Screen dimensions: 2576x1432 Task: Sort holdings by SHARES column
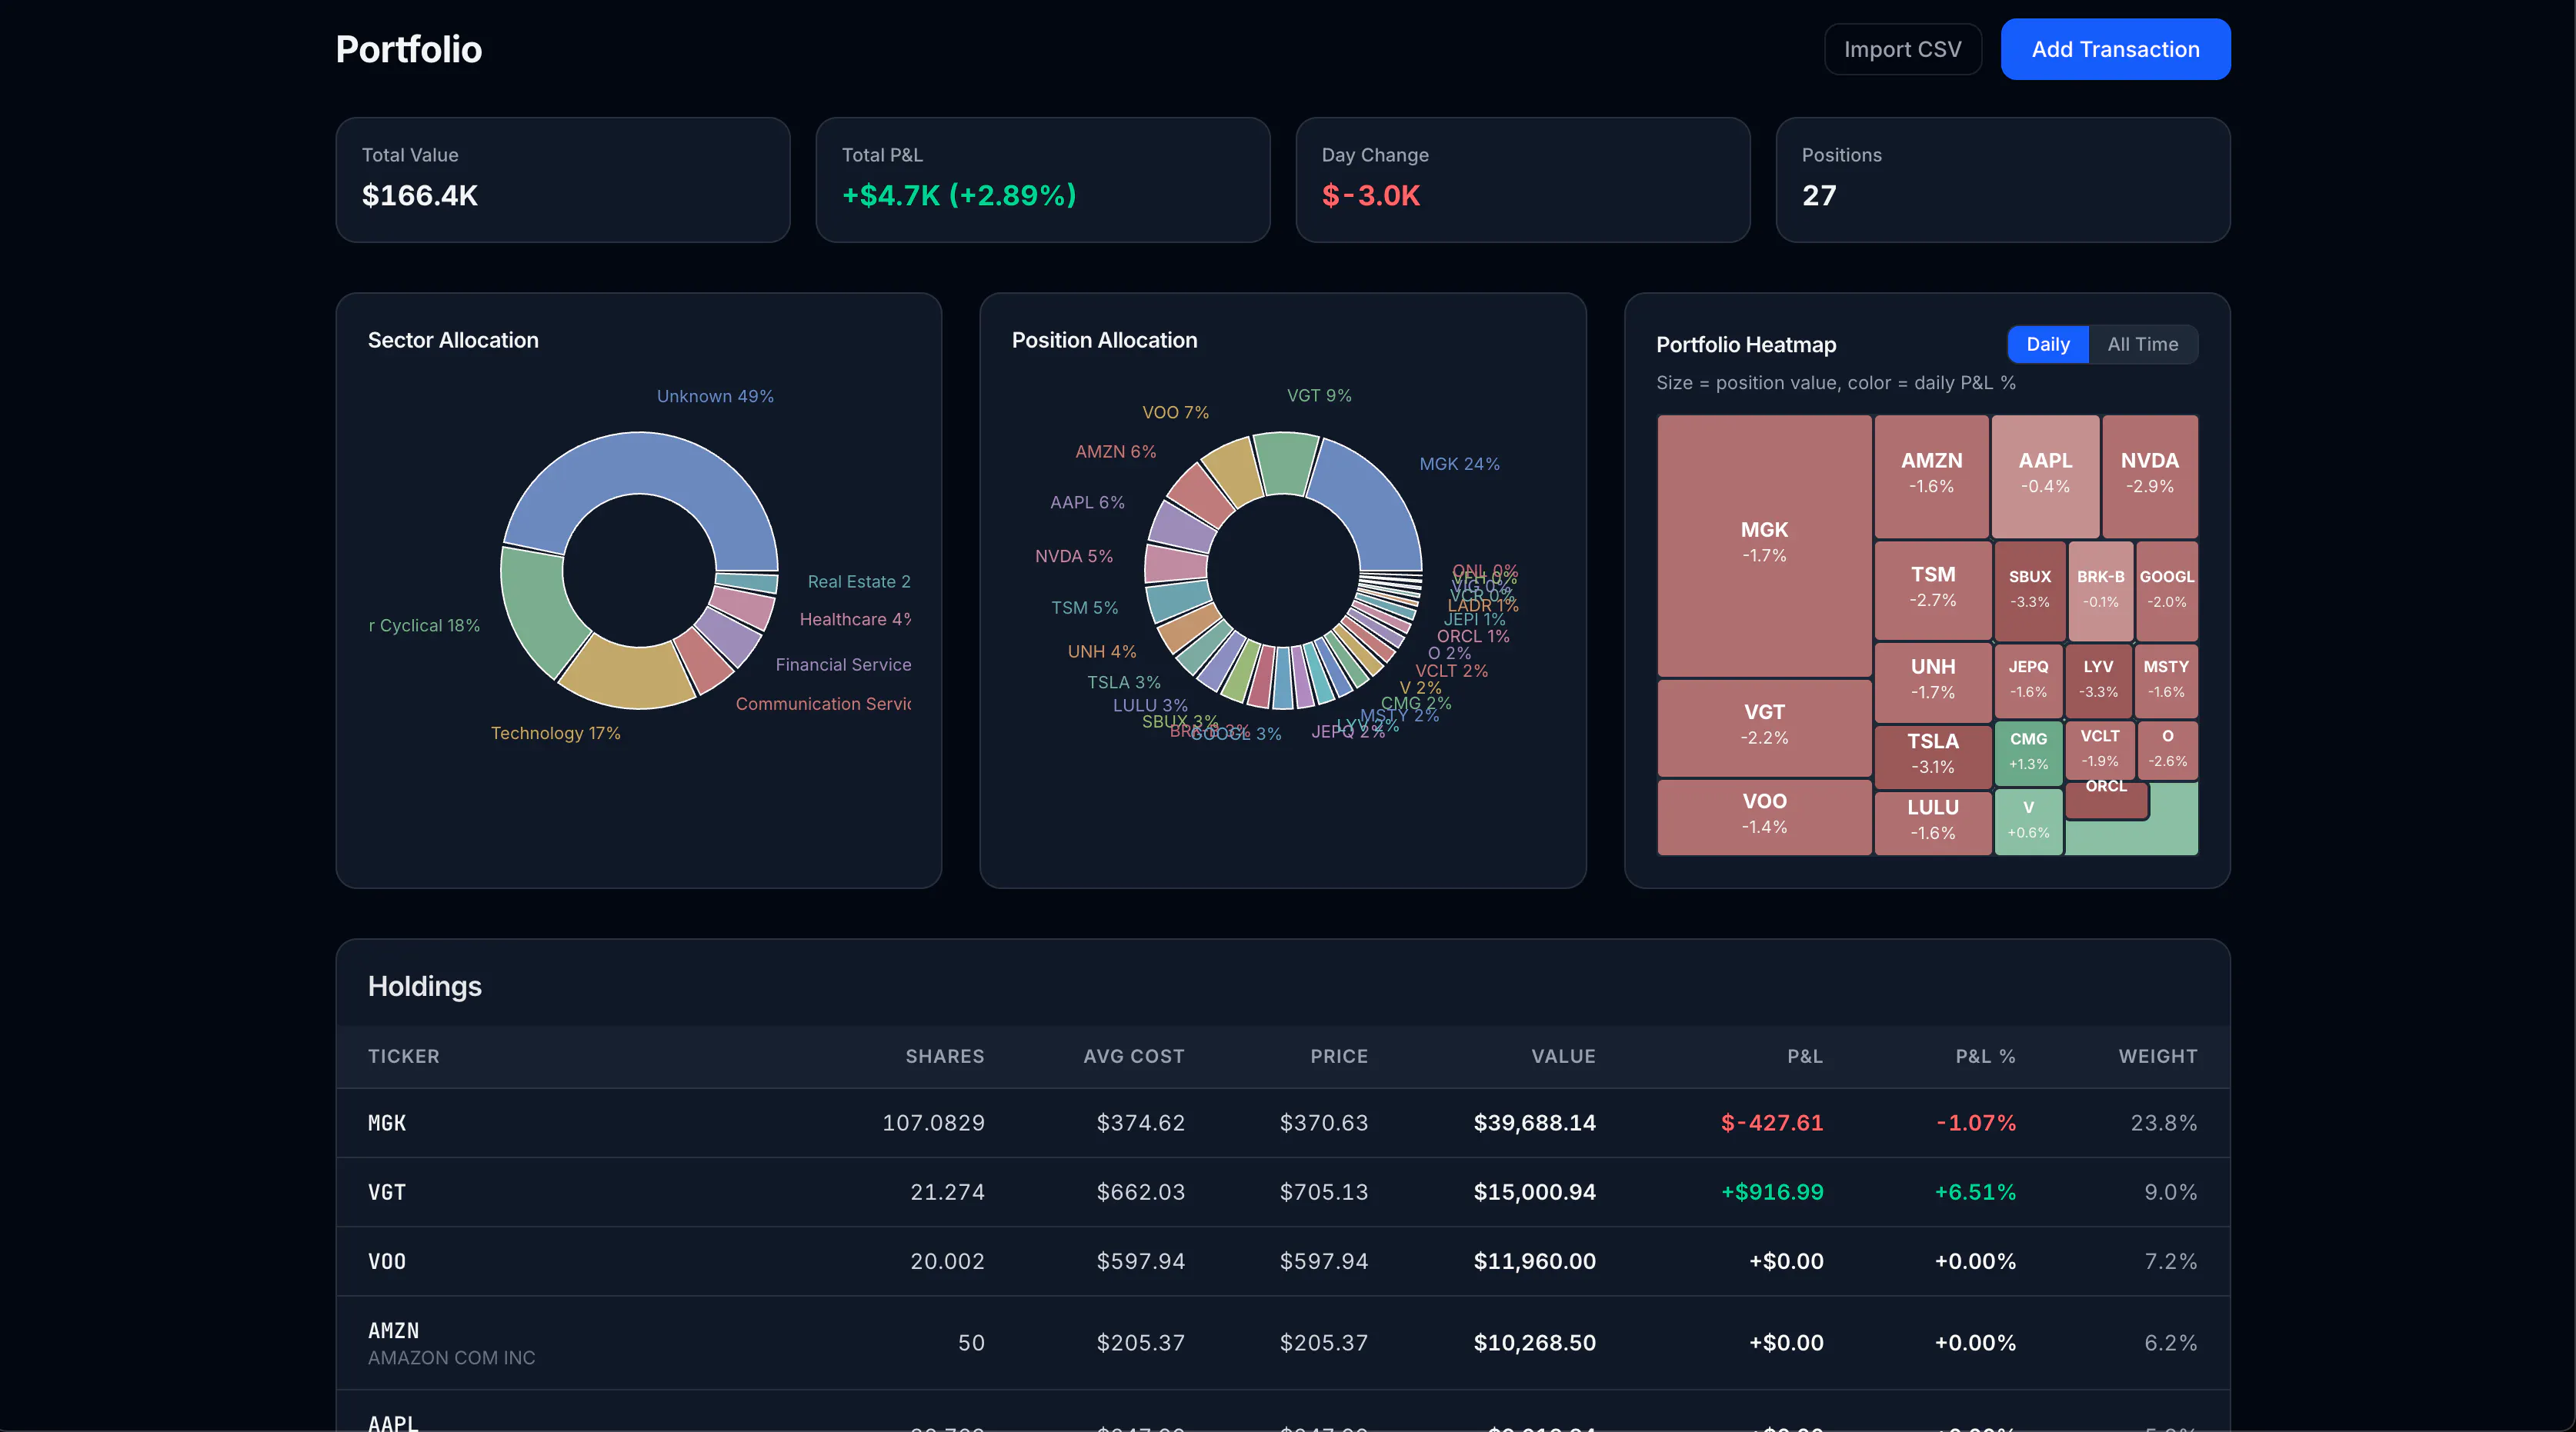click(x=944, y=1056)
